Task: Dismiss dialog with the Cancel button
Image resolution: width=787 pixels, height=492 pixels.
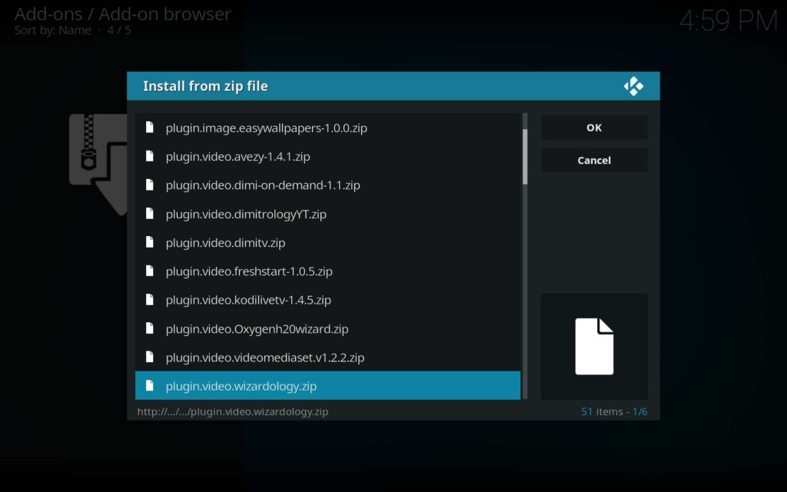Action: 594,160
